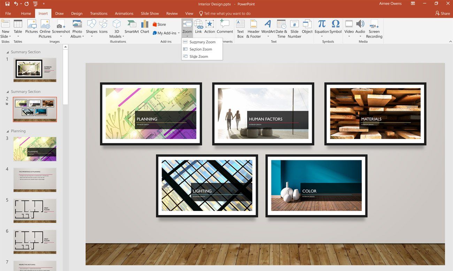
Task: Collapse the Planning section in slide panel
Action: (8, 131)
